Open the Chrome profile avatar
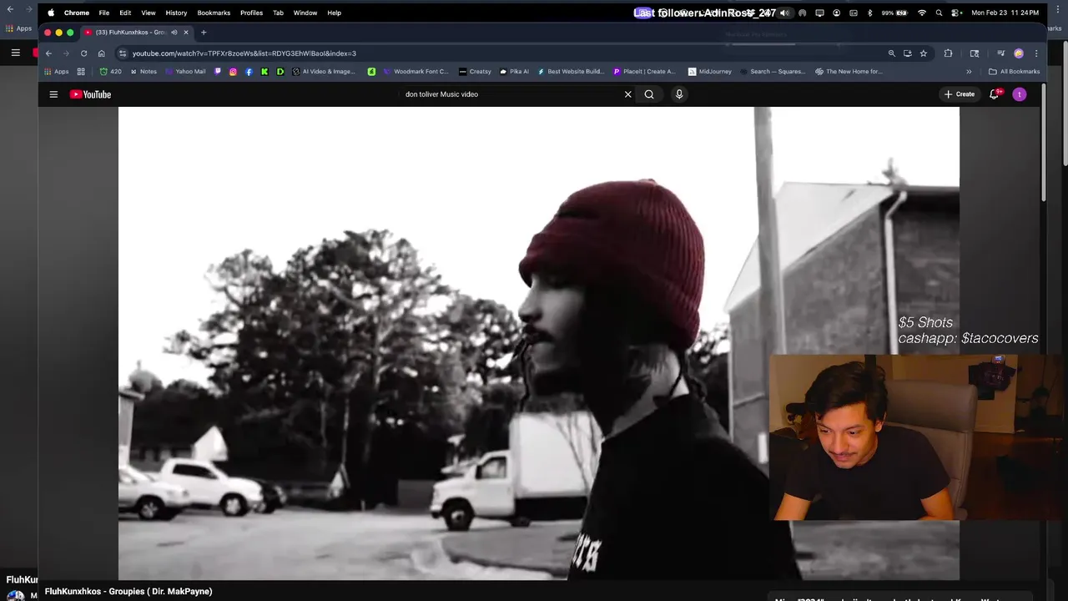Screen dimensions: 1068x601 point(1019,53)
